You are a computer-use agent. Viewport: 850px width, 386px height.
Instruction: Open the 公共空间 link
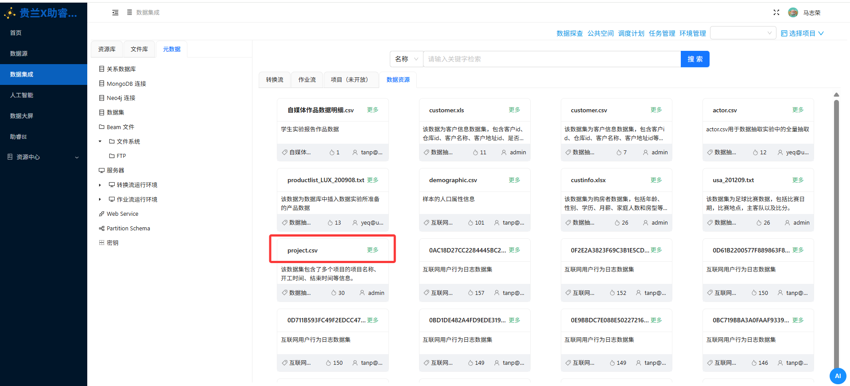click(x=601, y=34)
